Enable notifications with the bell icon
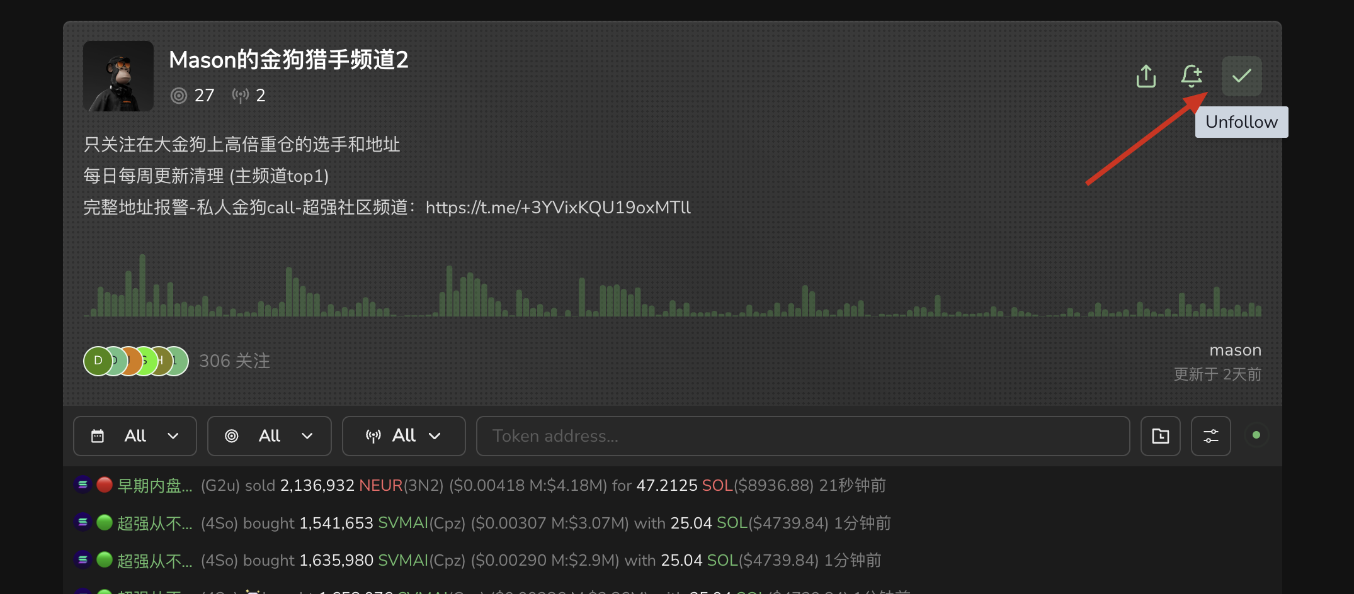 click(x=1191, y=76)
